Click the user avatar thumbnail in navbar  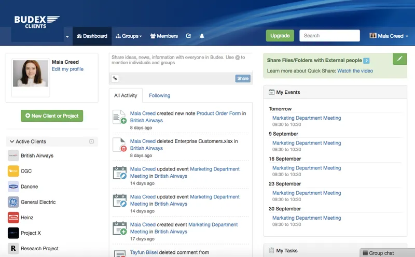373,35
